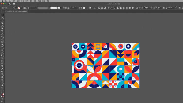Toggle the reference point locator grid
The image size is (183, 103).
coord(137,8)
